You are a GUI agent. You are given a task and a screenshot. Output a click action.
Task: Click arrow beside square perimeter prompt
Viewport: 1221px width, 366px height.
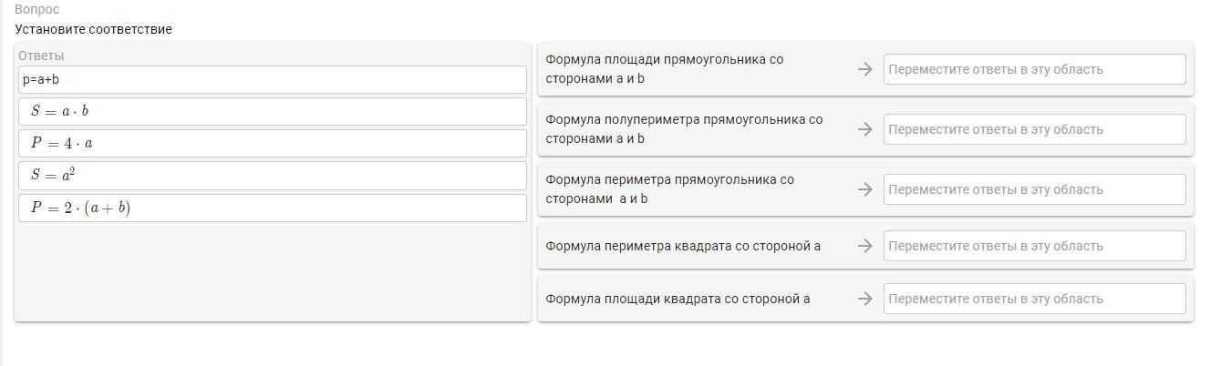(865, 246)
